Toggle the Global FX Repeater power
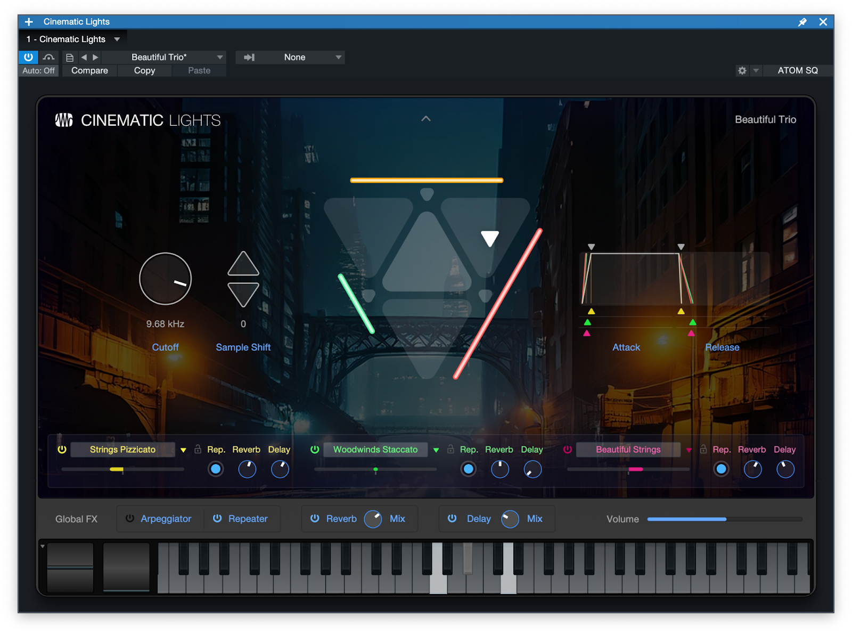Viewport: 852px width, 634px height. (217, 518)
